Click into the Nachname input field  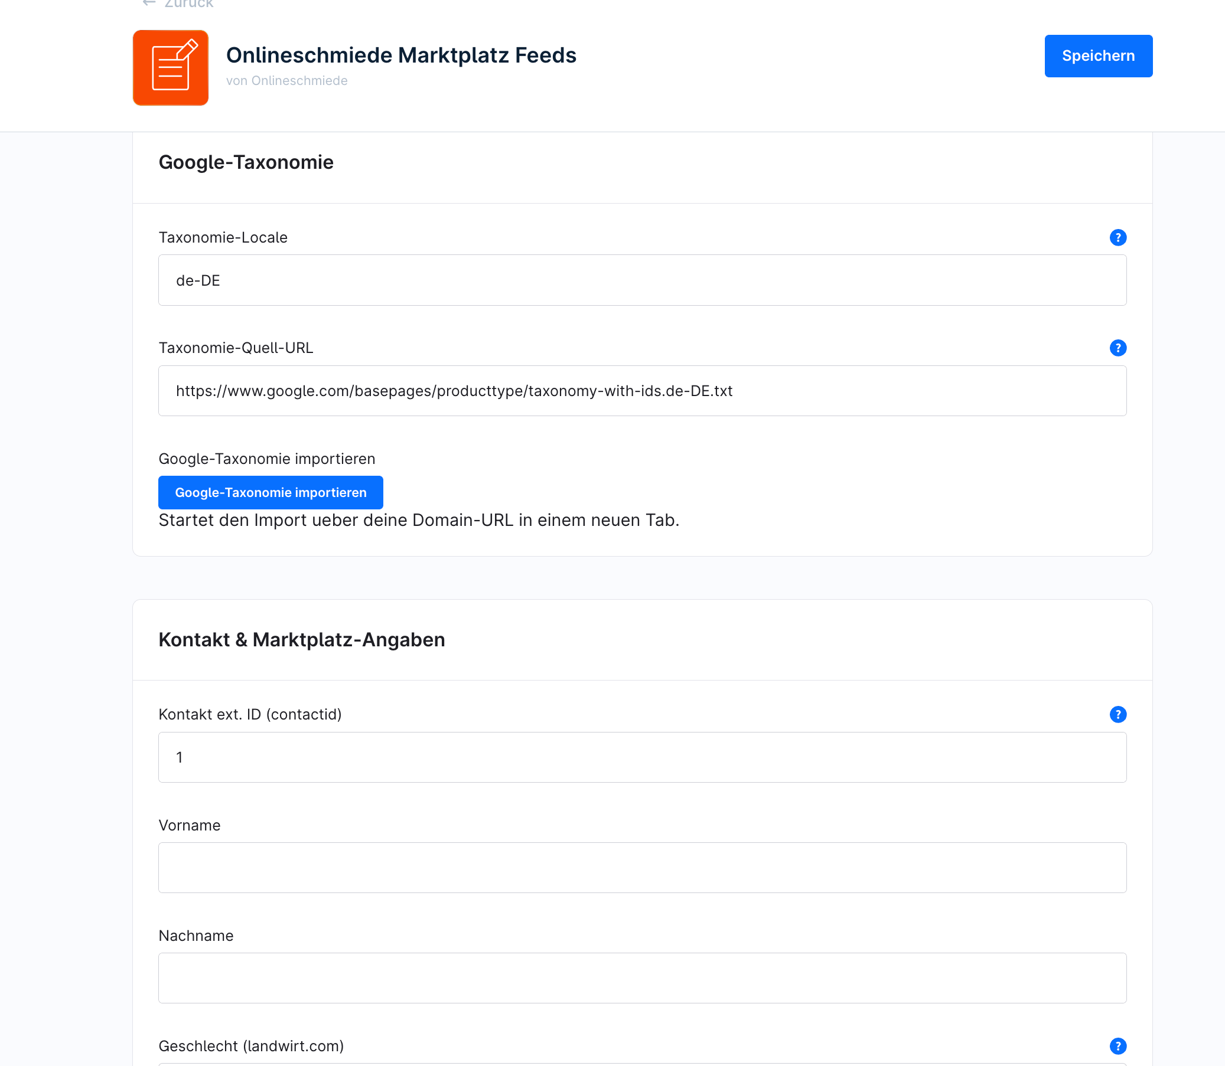[x=642, y=979]
